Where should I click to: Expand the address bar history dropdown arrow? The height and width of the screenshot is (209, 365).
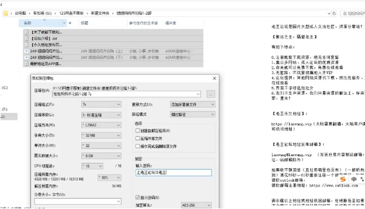pos(329,13)
